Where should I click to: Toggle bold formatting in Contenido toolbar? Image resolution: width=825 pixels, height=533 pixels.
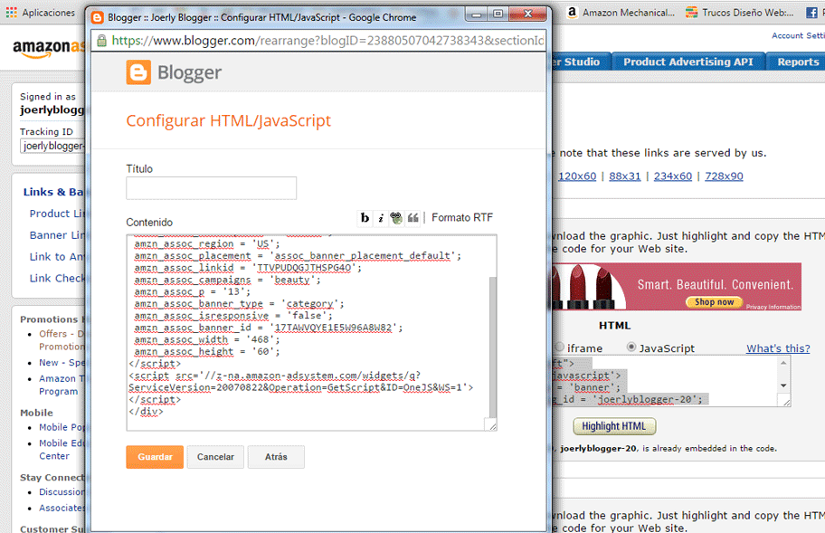(365, 218)
